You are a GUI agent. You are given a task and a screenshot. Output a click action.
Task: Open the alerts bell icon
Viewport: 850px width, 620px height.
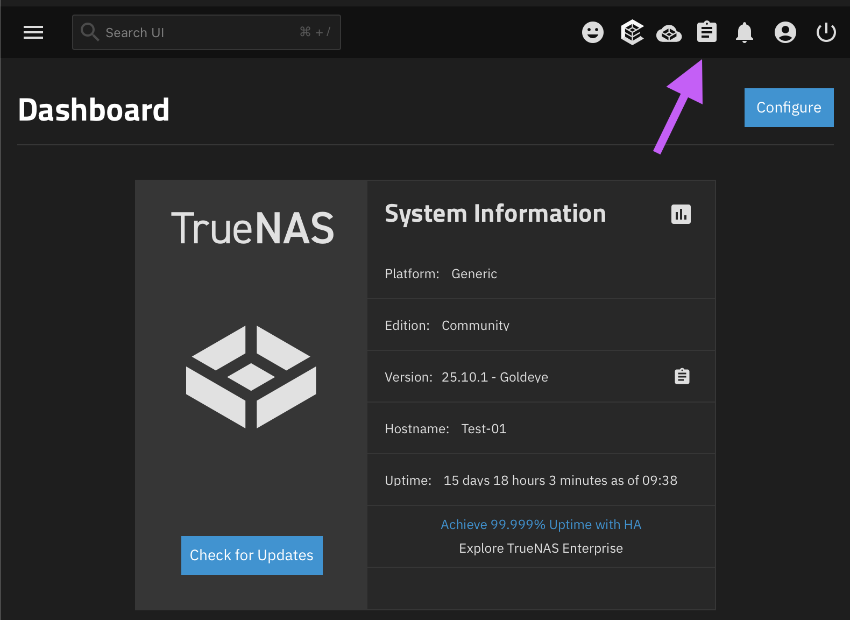(x=745, y=32)
